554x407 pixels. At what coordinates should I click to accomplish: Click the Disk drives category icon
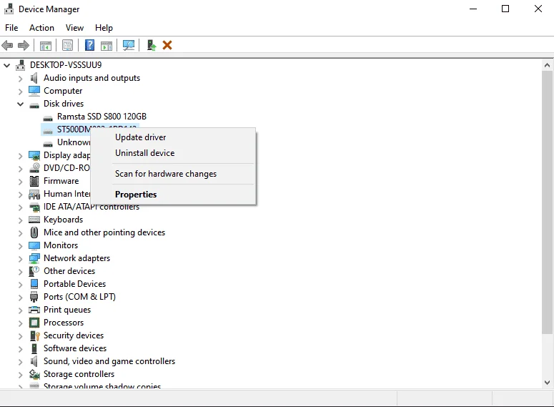point(34,105)
